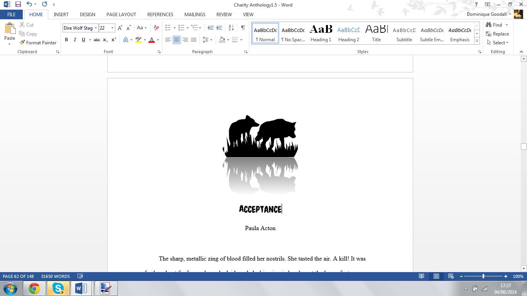527x296 pixels.
Task: Click the Format Painter tool
Action: (38, 43)
